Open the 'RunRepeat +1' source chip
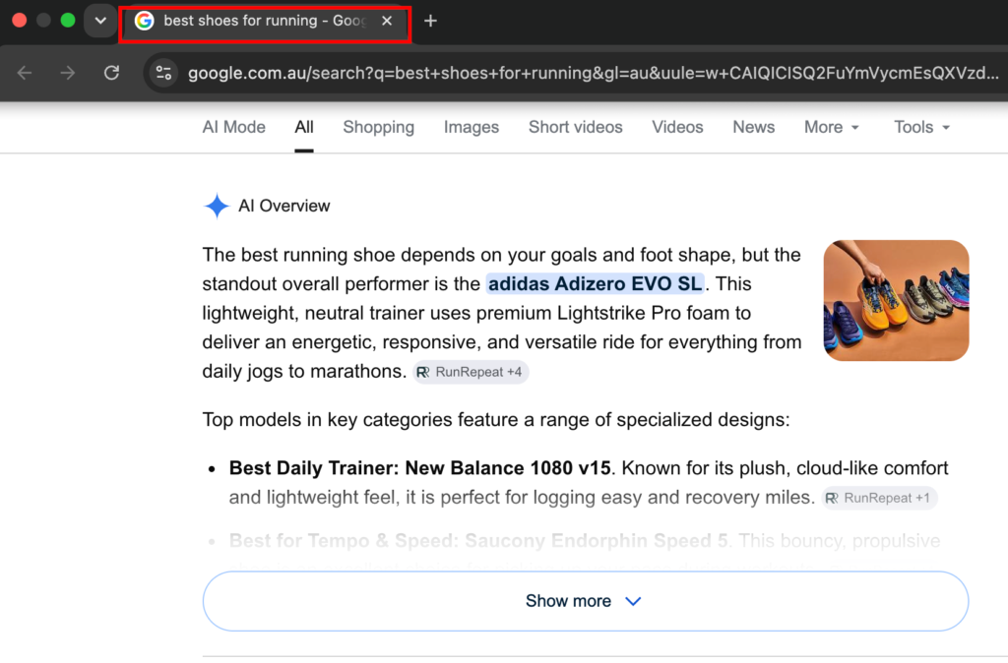Screen dimensions: 1008x663 (x=879, y=498)
